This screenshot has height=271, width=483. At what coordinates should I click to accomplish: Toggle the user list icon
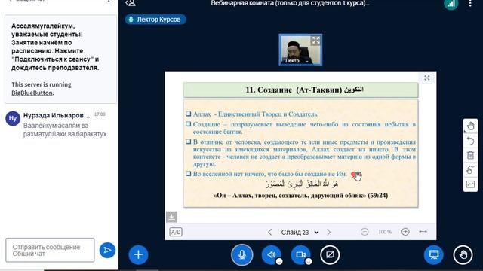pos(131,3)
